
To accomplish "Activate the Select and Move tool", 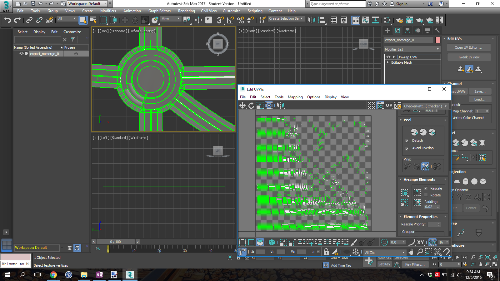I will pos(125,20).
